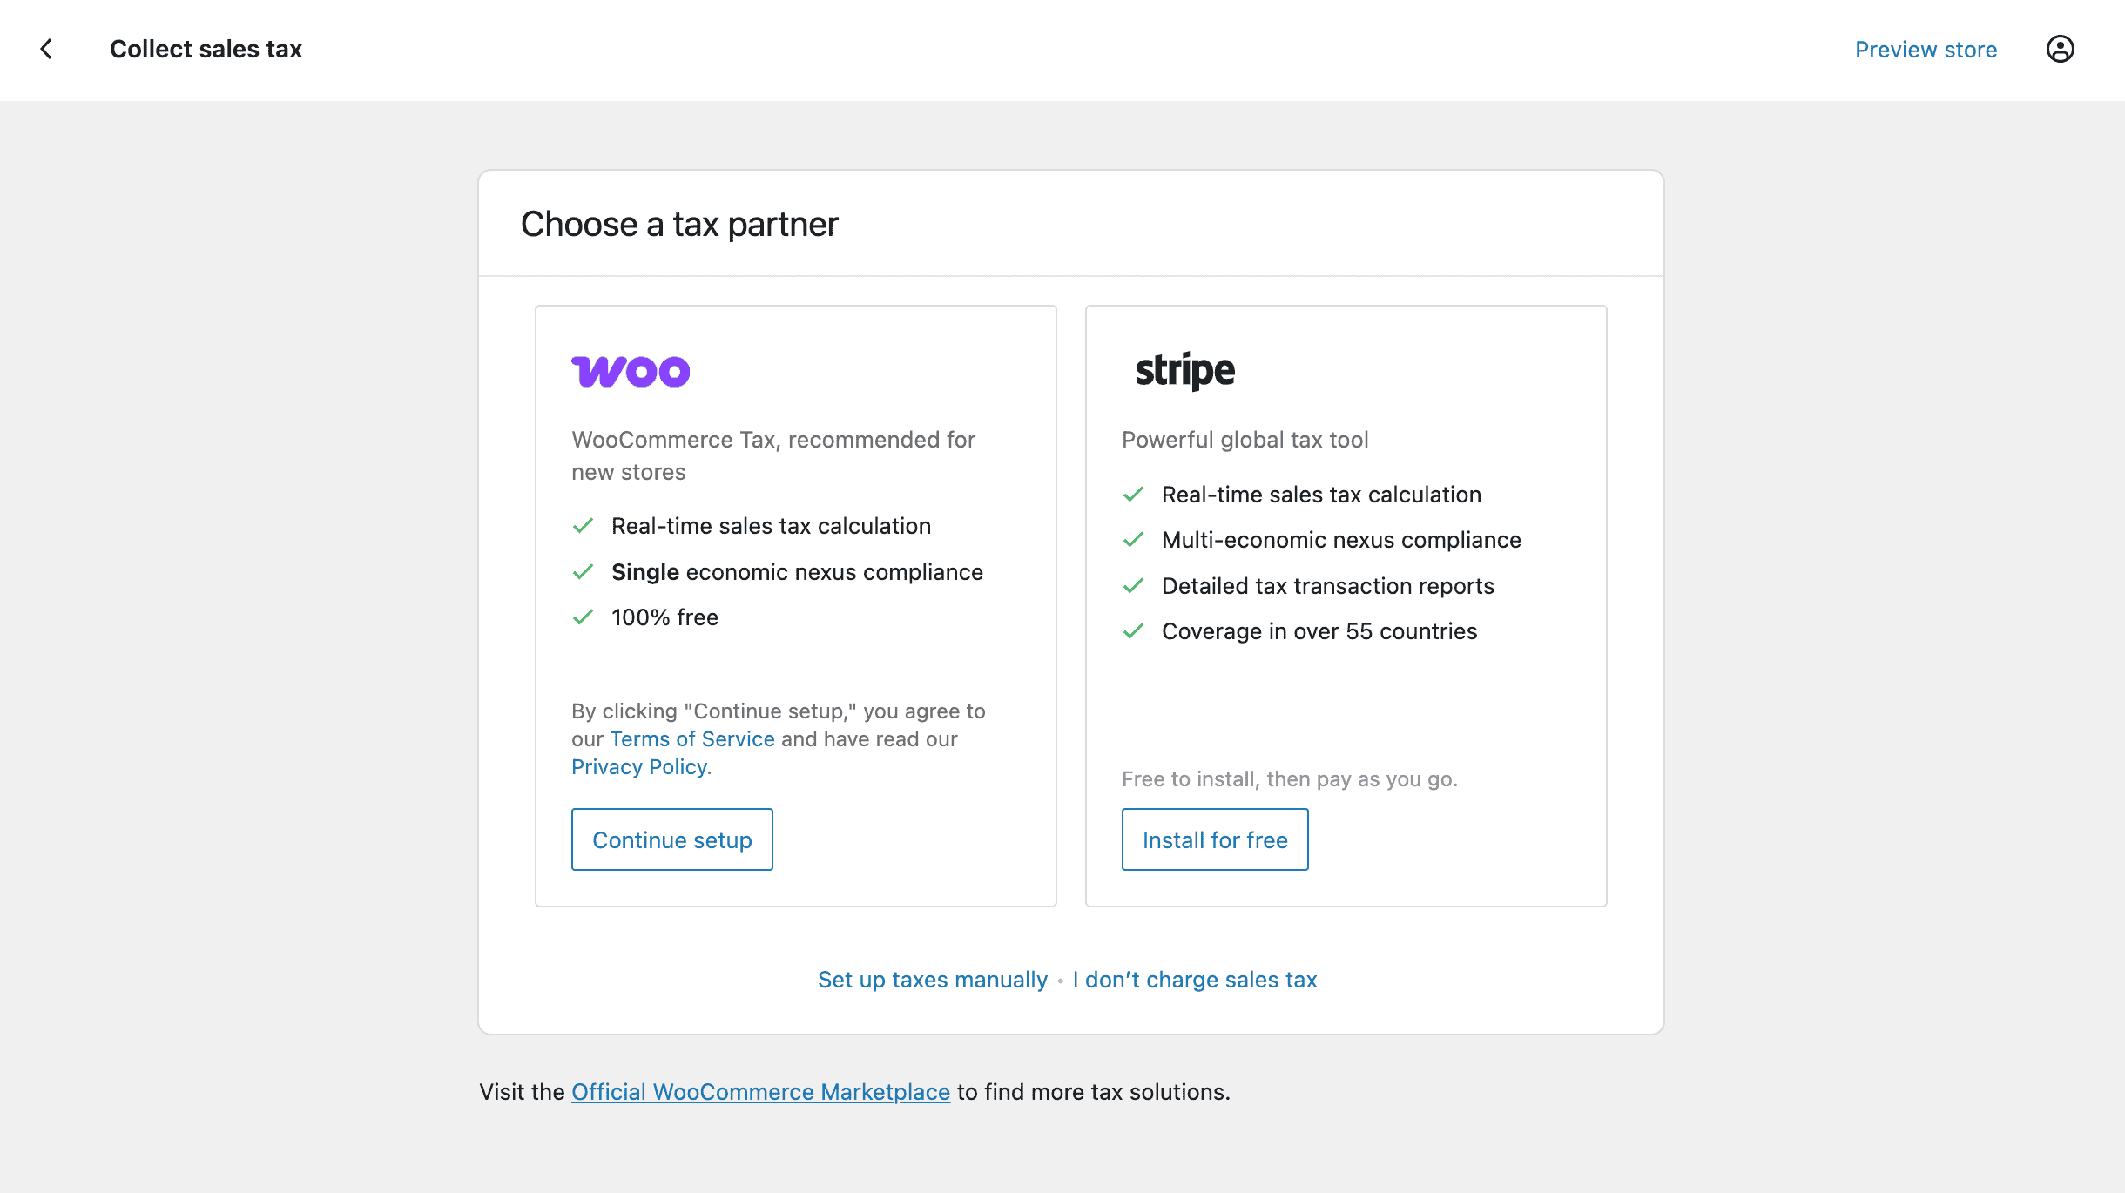
Task: Click the checkmark beside Real-time sales tax calculation
Action: (584, 526)
